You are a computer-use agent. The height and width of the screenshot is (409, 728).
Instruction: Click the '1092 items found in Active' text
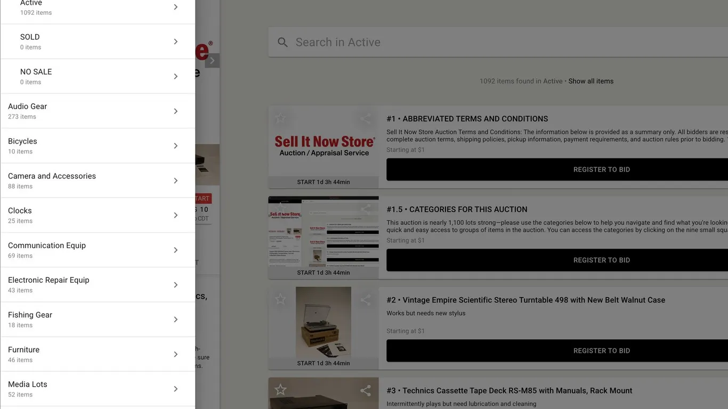[x=521, y=81]
